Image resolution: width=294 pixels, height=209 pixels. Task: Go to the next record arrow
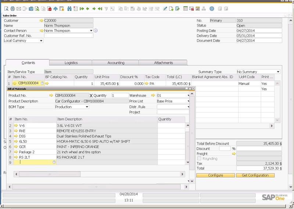[94, 8]
